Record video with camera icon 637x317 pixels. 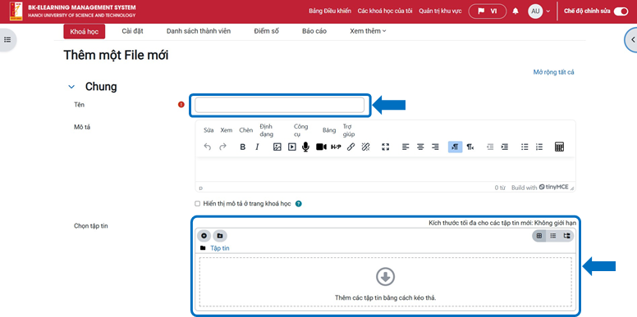pyautogui.click(x=321, y=147)
